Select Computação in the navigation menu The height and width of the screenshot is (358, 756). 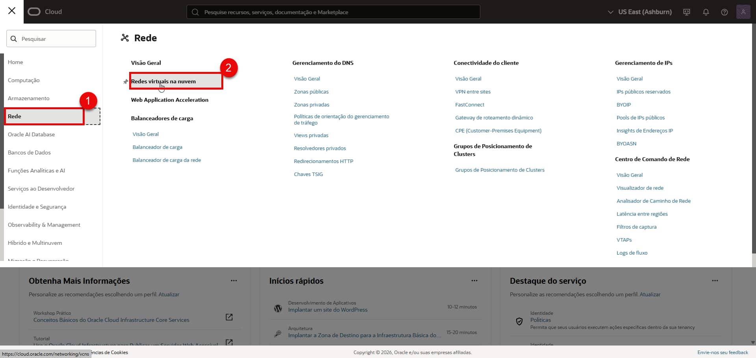(24, 80)
